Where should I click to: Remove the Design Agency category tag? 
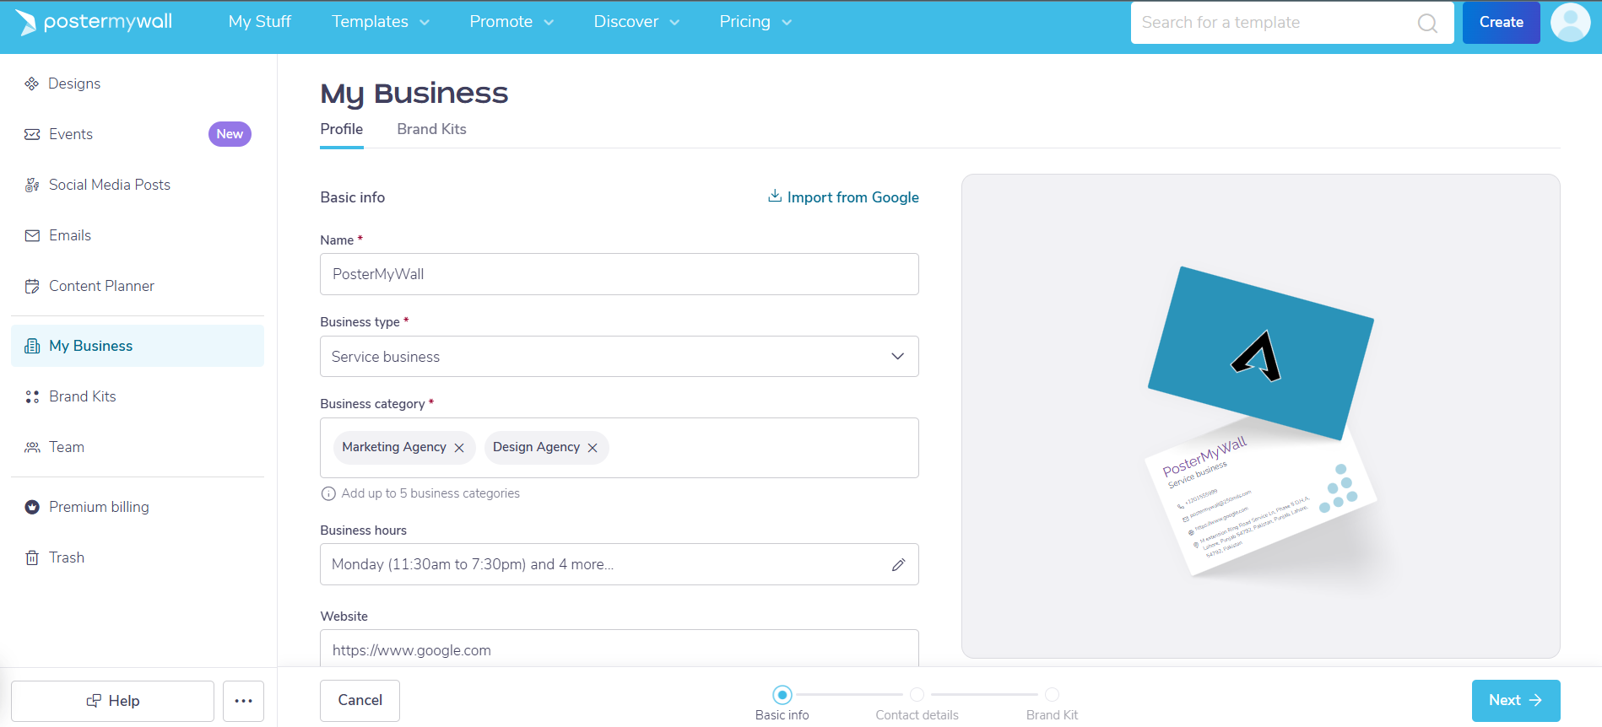coord(593,448)
